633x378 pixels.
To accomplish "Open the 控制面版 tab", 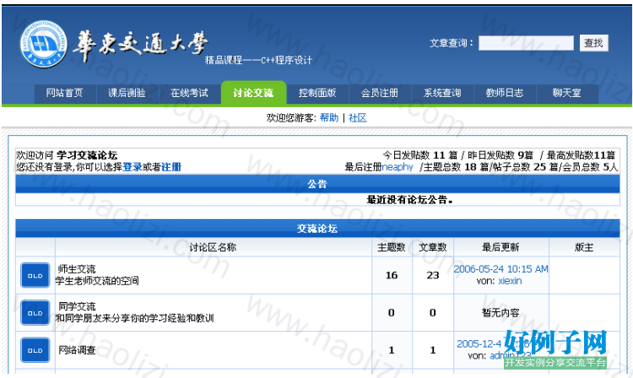I will pyautogui.click(x=317, y=93).
